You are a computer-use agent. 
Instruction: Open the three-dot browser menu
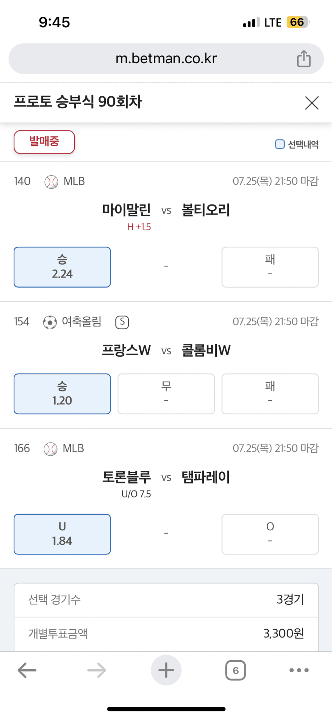(x=299, y=670)
